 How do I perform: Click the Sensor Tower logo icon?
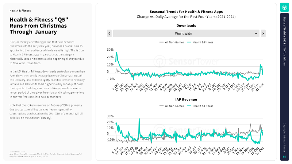[285, 7]
